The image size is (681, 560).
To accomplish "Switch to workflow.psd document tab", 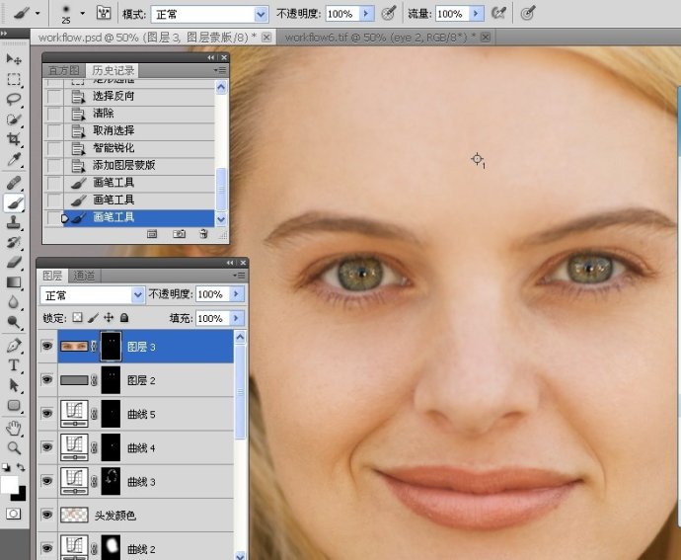I will click(148, 38).
